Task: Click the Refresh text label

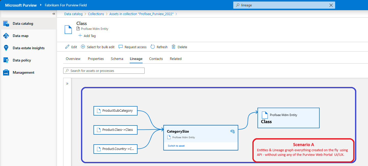Action: coord(162,47)
